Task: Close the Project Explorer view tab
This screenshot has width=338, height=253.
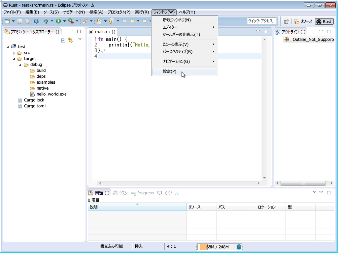Action: [x=57, y=32]
